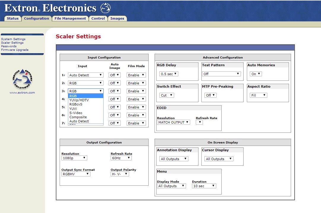Go to the Control tab
The height and width of the screenshot is (213, 321).
point(98,18)
